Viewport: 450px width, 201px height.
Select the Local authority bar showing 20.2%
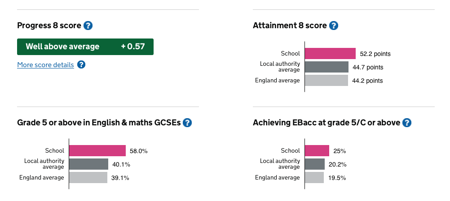point(315,164)
